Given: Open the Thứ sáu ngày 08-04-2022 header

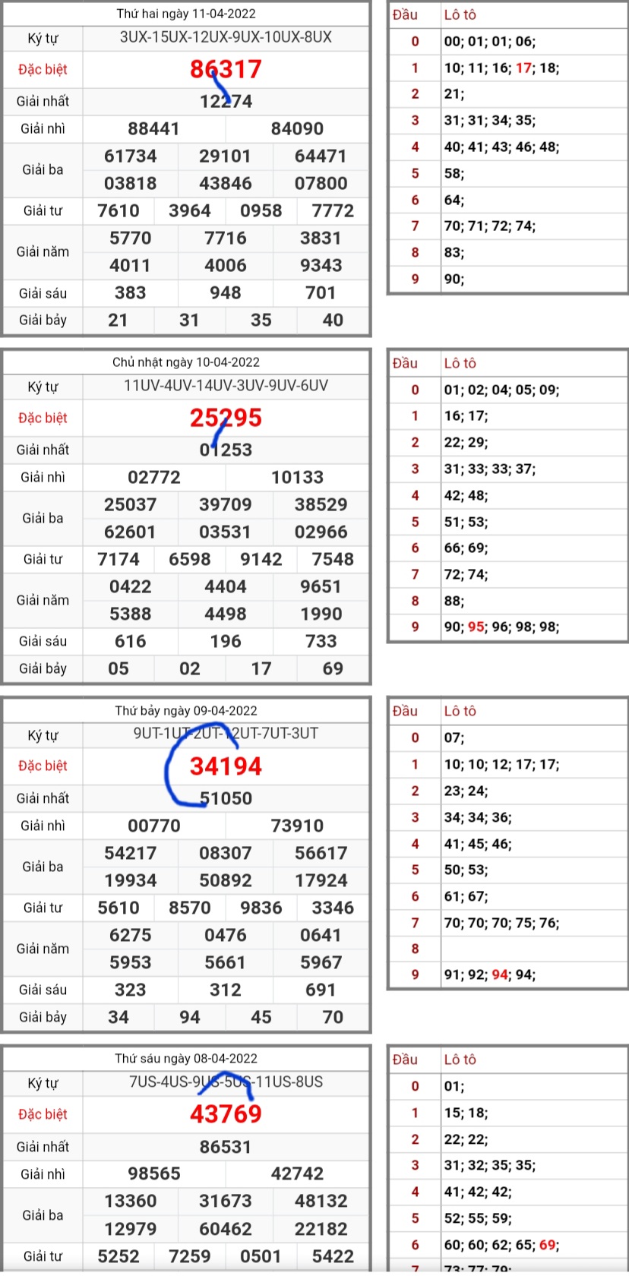Looking at the screenshot, I should 186,1059.
